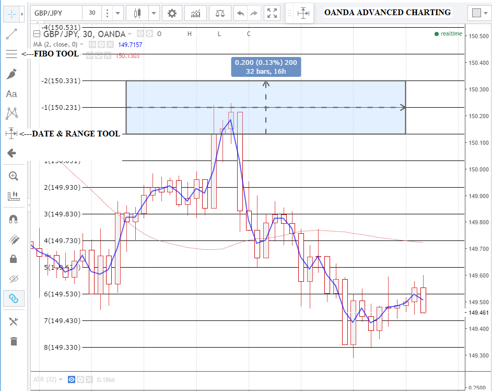Toggle Magnet mode on
This screenshot has height=391, width=492.
(x=14, y=219)
